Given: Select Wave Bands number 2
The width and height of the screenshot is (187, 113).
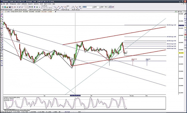Looking at the screenshot, I should [41, 8].
